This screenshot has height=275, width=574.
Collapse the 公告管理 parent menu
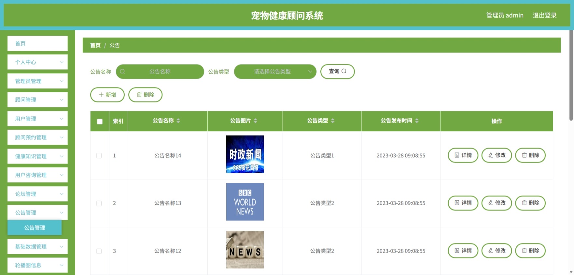37,212
